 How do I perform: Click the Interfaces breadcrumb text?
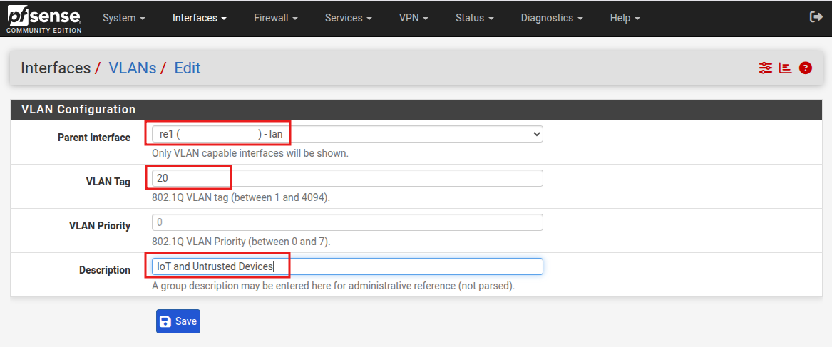click(x=56, y=68)
